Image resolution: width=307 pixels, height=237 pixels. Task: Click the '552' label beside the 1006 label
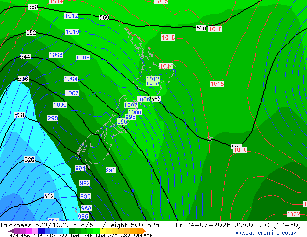[x=156, y=99]
